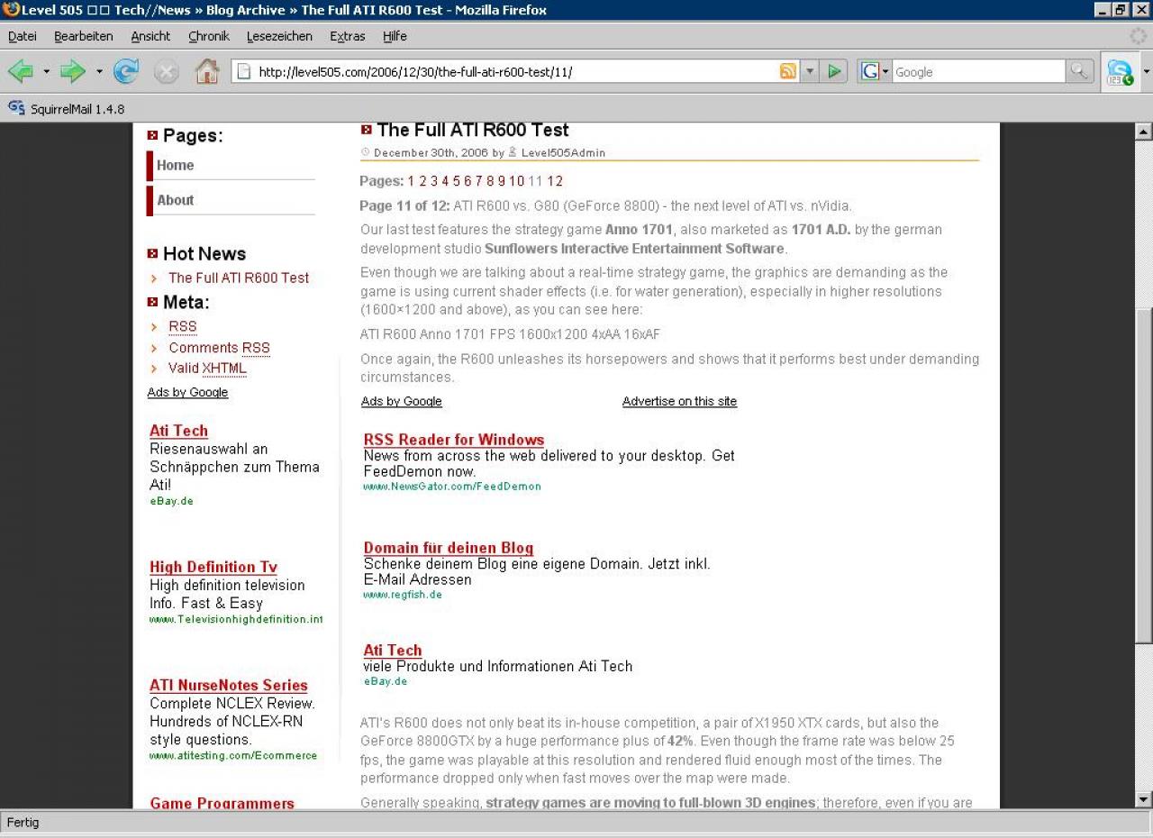Open the Hilfe menu
The image size is (1153, 838).
tap(395, 36)
